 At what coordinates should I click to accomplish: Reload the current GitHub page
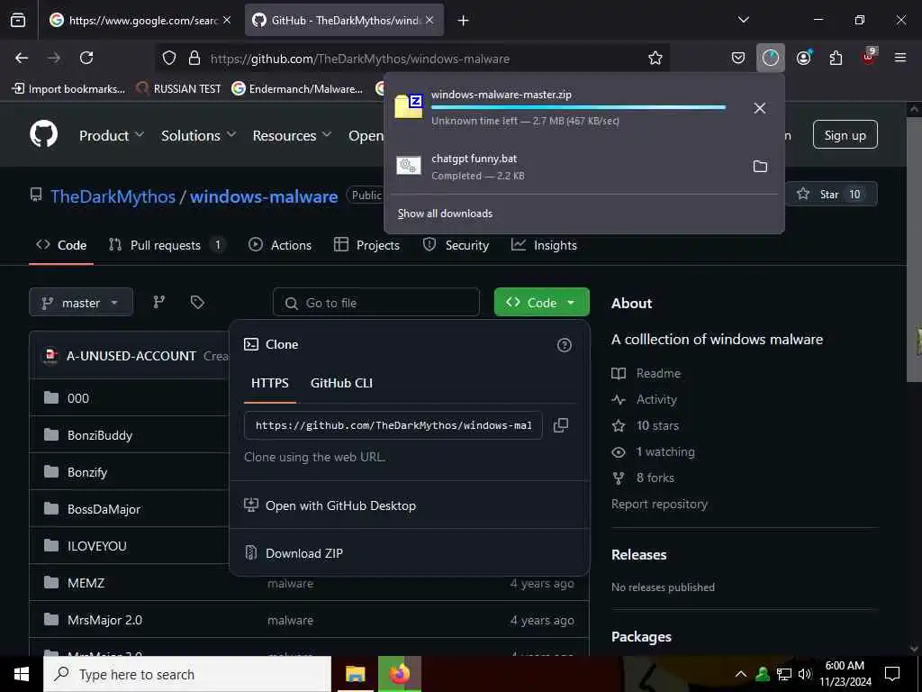tap(86, 58)
